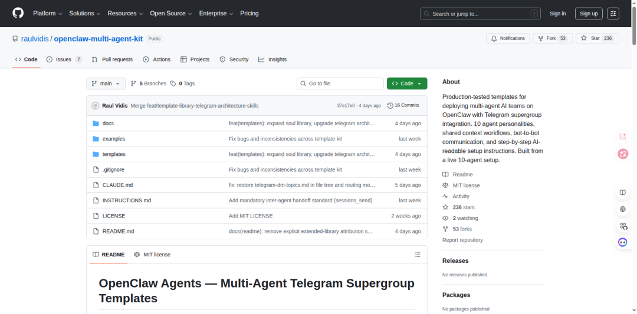Screen dimensions: 637x314
Task: Open the Packages heading link
Action: [x=456, y=295]
